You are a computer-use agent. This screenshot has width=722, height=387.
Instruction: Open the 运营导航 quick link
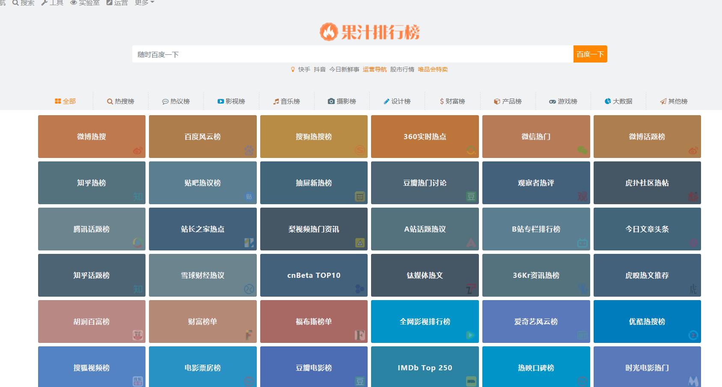[x=374, y=69]
